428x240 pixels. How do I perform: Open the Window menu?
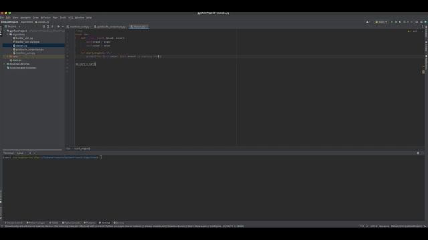(80, 17)
